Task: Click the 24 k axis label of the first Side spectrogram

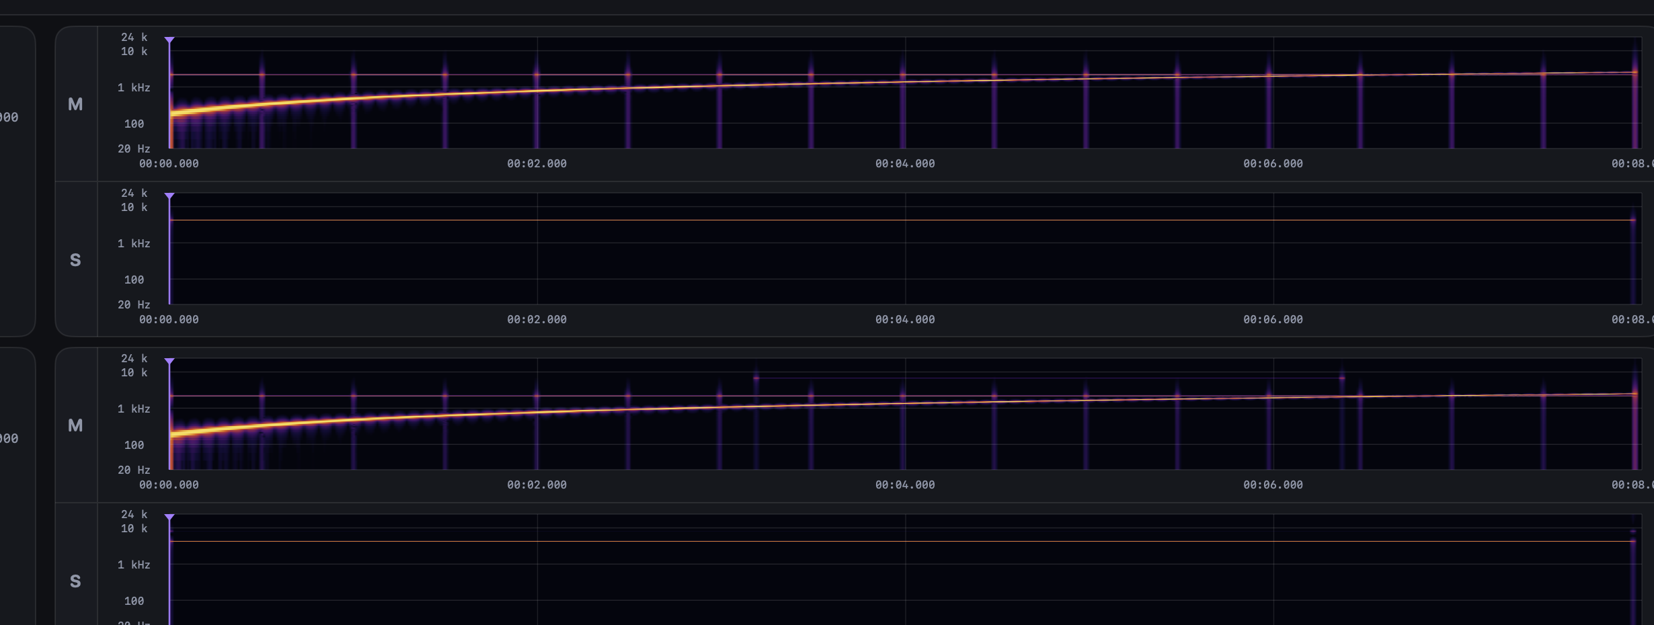Action: [x=134, y=193]
